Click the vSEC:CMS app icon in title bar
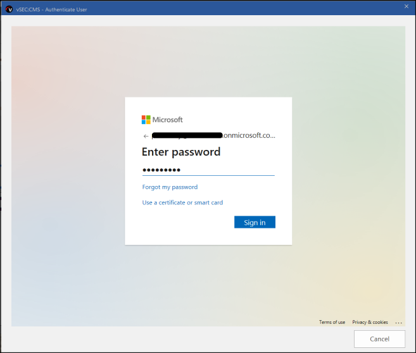 click(x=9, y=9)
